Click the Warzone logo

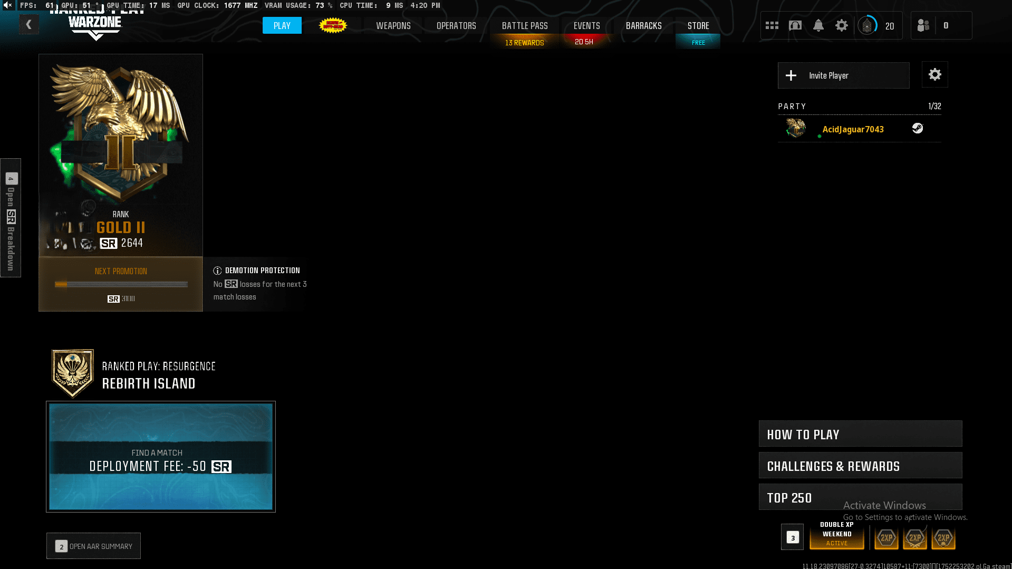tap(95, 26)
